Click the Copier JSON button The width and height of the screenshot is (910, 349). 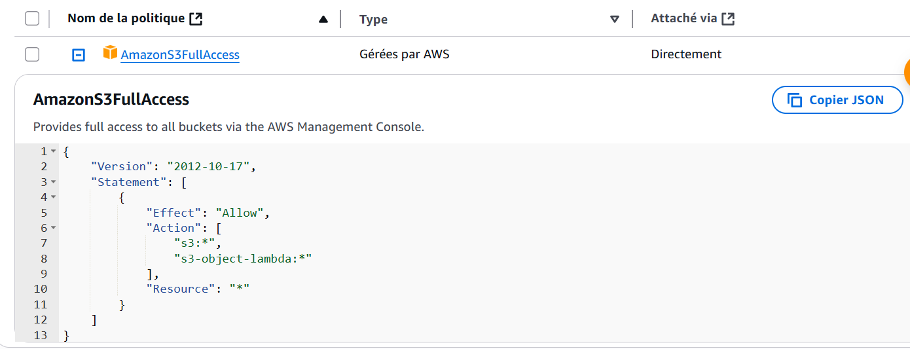[837, 100]
